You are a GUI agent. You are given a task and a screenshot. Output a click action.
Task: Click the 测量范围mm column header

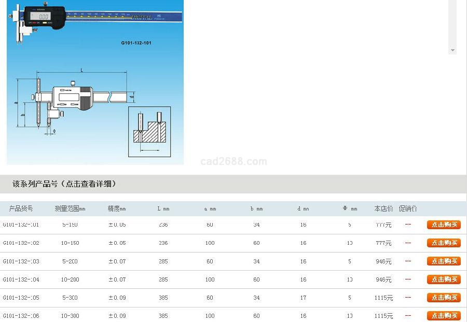pyautogui.click(x=70, y=208)
